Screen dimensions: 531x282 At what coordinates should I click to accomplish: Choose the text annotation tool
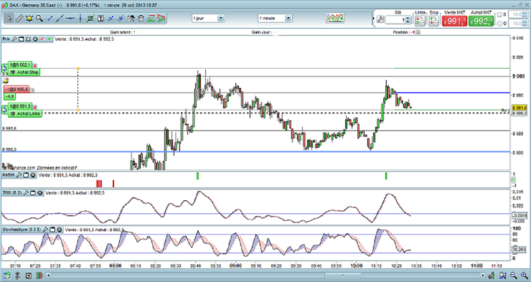[x=100, y=18]
